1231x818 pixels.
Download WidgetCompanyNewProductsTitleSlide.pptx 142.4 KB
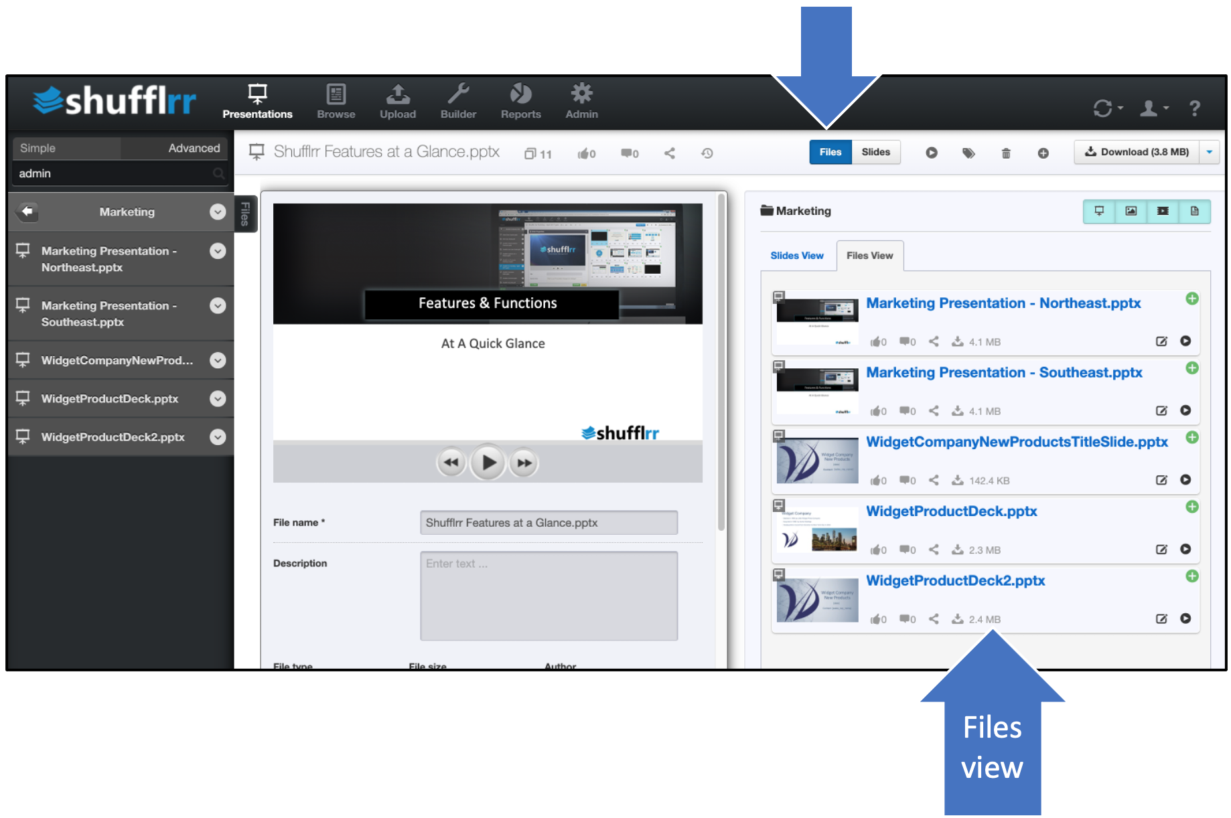tap(981, 481)
